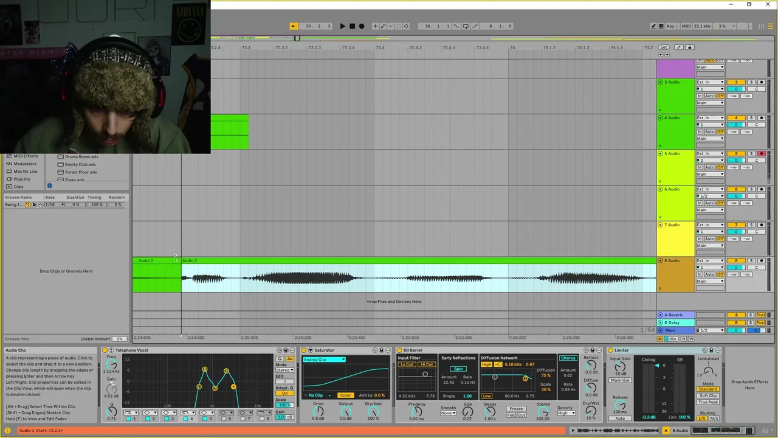Toggle Follow playback button
778x438 pixels.
click(x=294, y=26)
